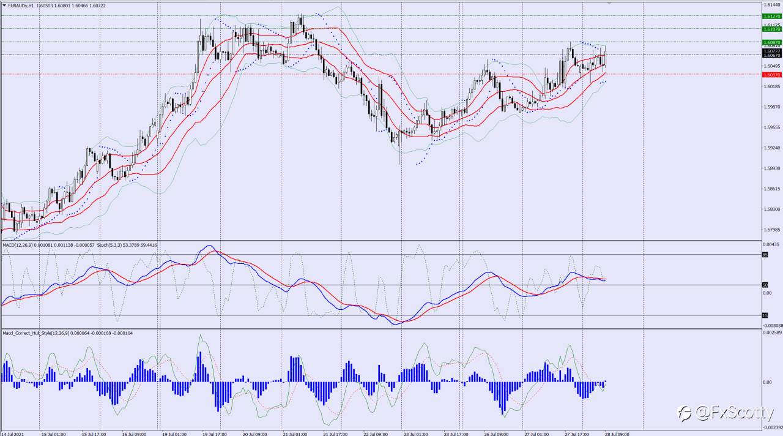The image size is (783, 436).
Task: Select the green 1.61270 price level label
Action: coord(771,16)
